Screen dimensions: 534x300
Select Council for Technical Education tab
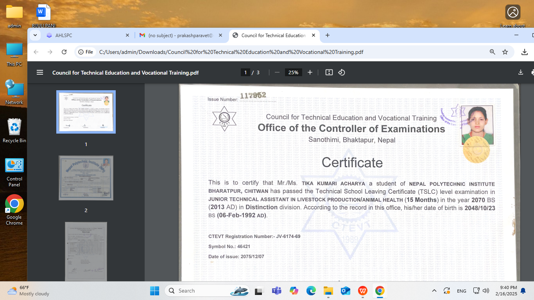275,35
